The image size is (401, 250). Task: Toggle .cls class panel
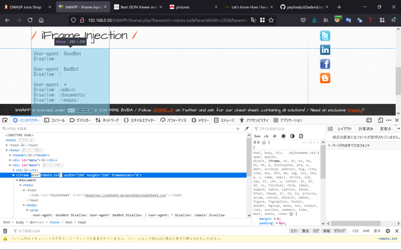click(x=266, y=136)
